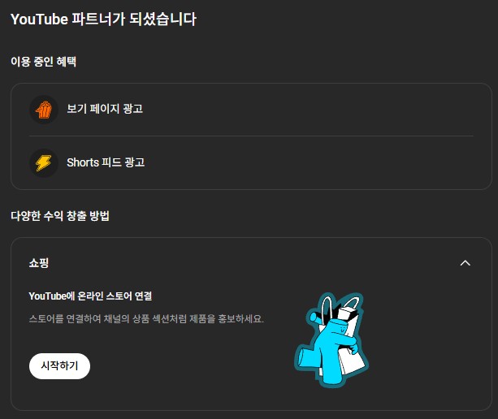Click the yellow lightning bolt Shorts icon
The width and height of the screenshot is (498, 419).
[44, 163]
